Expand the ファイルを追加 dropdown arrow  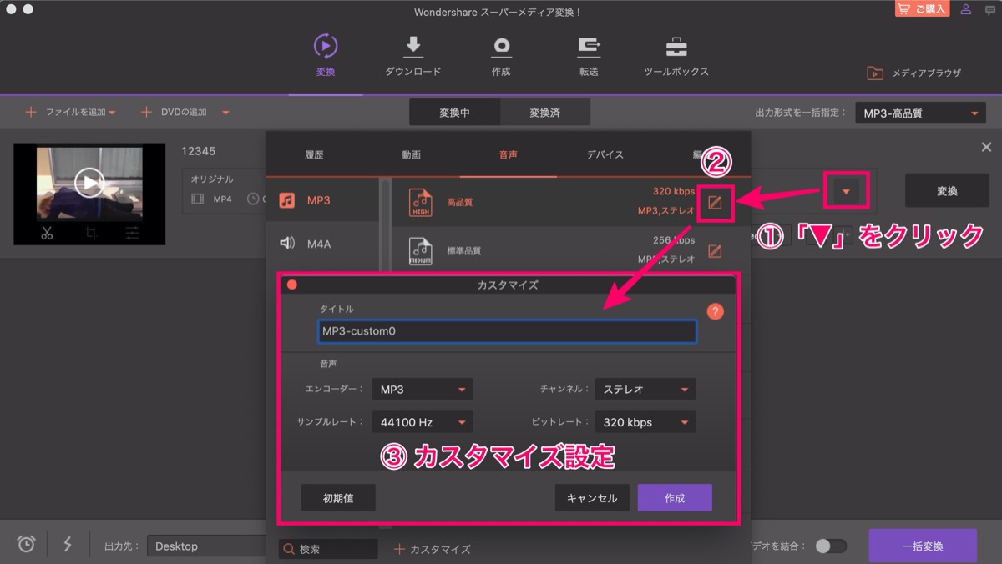[x=112, y=113]
